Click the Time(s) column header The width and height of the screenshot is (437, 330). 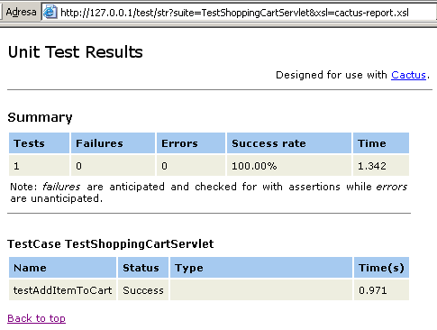381,268
